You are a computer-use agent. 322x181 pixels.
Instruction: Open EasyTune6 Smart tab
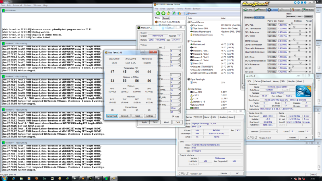coord(296,10)
